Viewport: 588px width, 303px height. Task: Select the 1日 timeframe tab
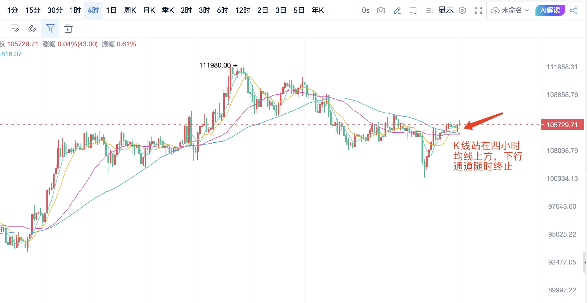click(111, 11)
